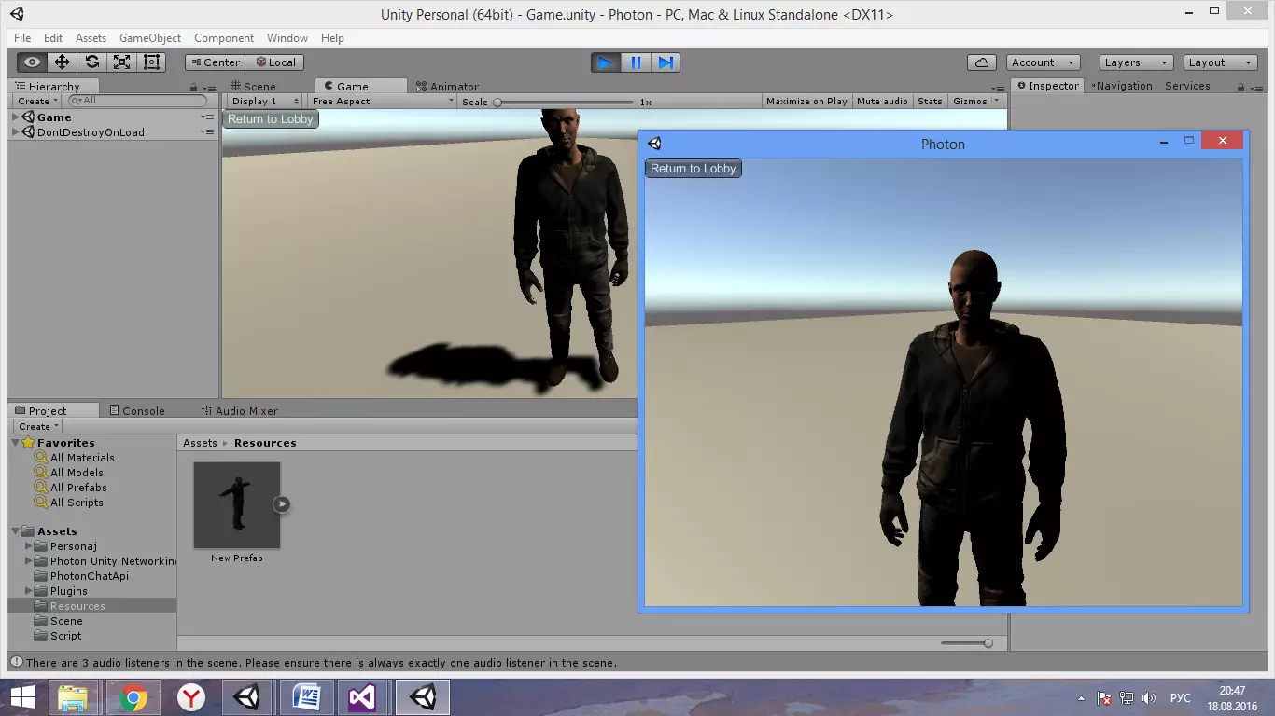Toggle the Stats overlay
This screenshot has height=716, width=1275.
coord(930,101)
